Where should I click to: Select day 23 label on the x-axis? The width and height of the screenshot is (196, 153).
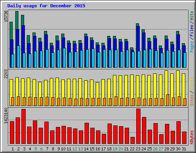point(138,149)
